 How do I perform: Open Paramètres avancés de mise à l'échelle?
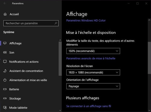(x=91, y=58)
